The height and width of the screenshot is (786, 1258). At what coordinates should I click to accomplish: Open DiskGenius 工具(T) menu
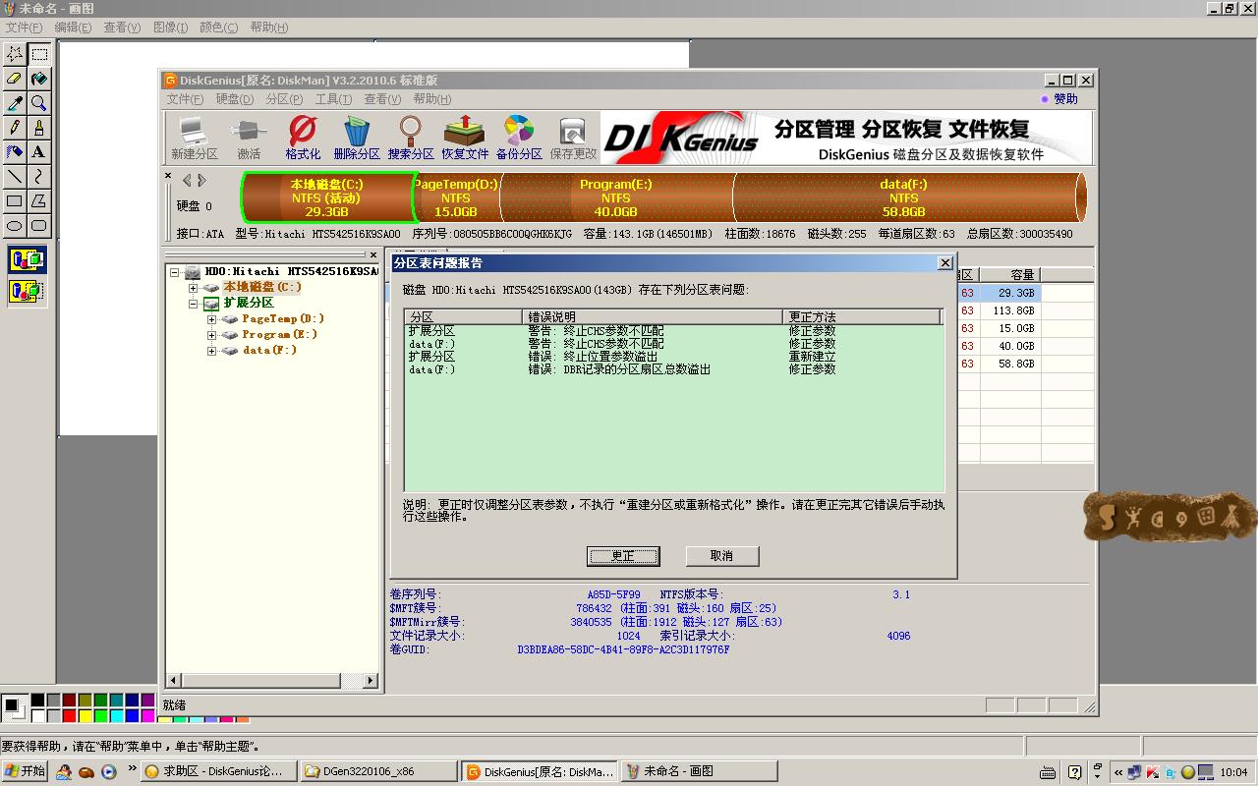[x=334, y=99]
